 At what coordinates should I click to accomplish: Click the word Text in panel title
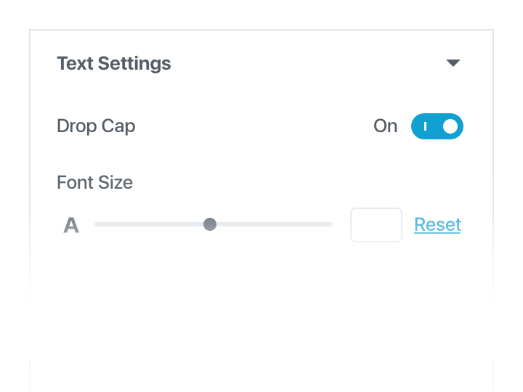click(74, 63)
